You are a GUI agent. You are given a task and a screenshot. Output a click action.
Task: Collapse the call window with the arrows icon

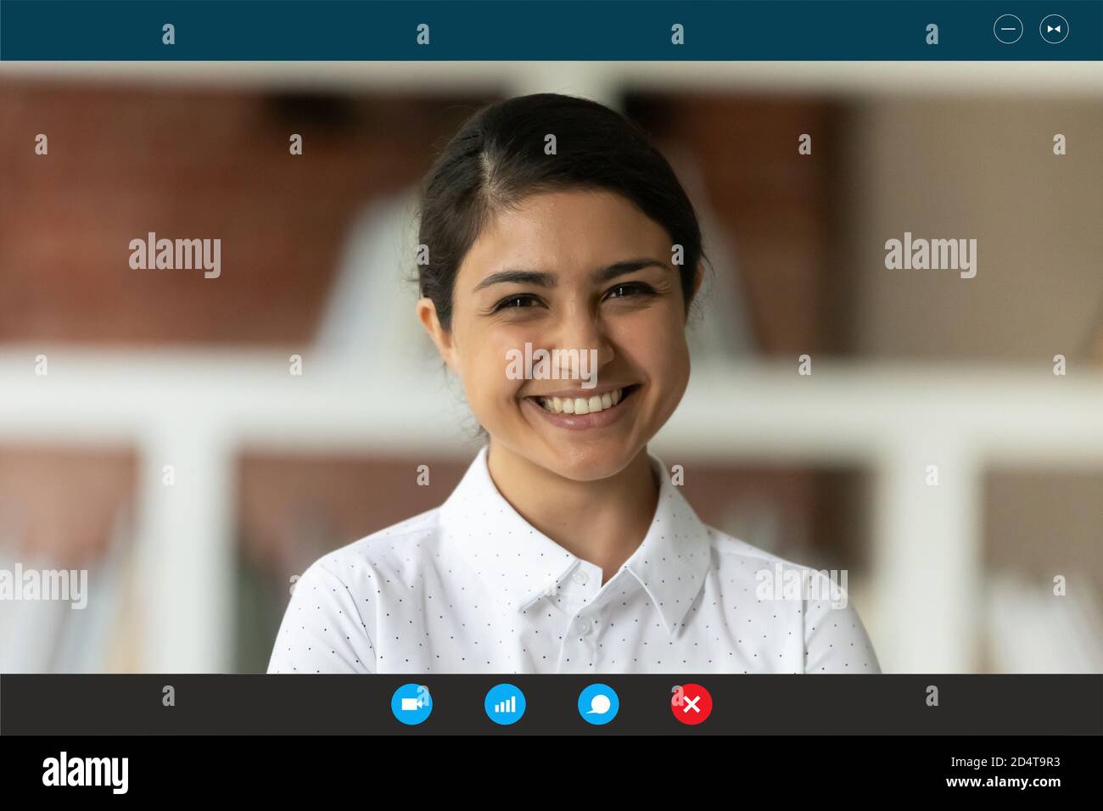(1054, 29)
